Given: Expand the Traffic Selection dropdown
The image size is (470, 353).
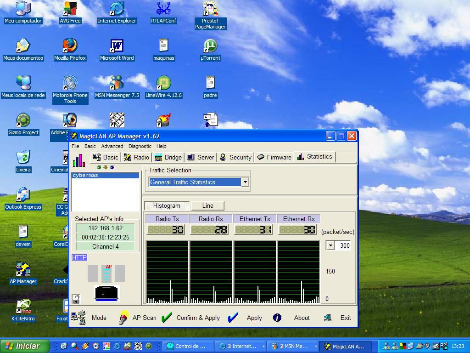Looking at the screenshot, I should (x=245, y=182).
